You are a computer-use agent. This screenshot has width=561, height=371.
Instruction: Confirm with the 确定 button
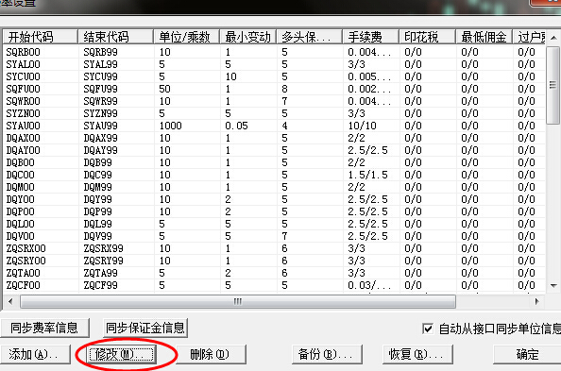click(527, 355)
